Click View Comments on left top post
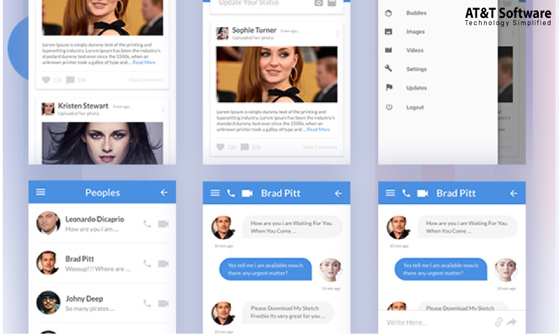 145,80
